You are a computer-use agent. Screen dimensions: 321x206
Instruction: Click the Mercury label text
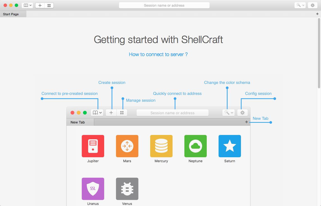pyautogui.click(x=161, y=161)
